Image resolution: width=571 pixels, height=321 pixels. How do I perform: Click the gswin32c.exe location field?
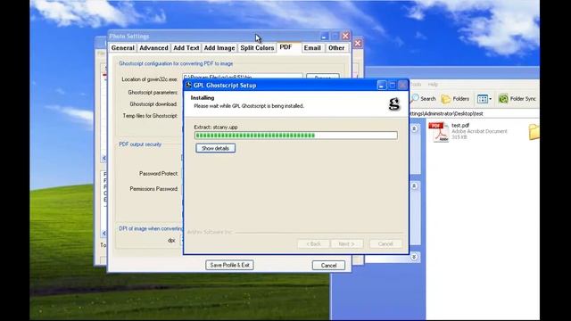click(242, 77)
